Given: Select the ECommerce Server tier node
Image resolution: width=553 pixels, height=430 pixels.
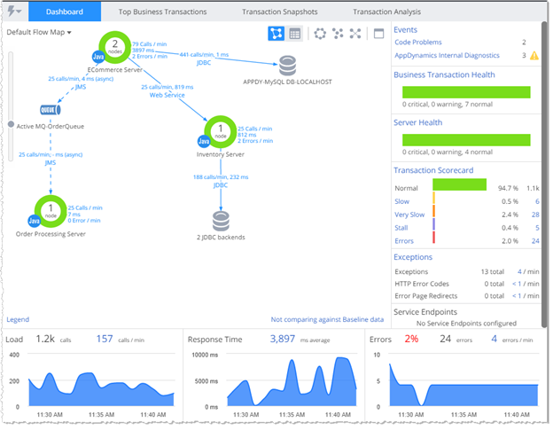Looking at the screenshot, I should [x=115, y=47].
